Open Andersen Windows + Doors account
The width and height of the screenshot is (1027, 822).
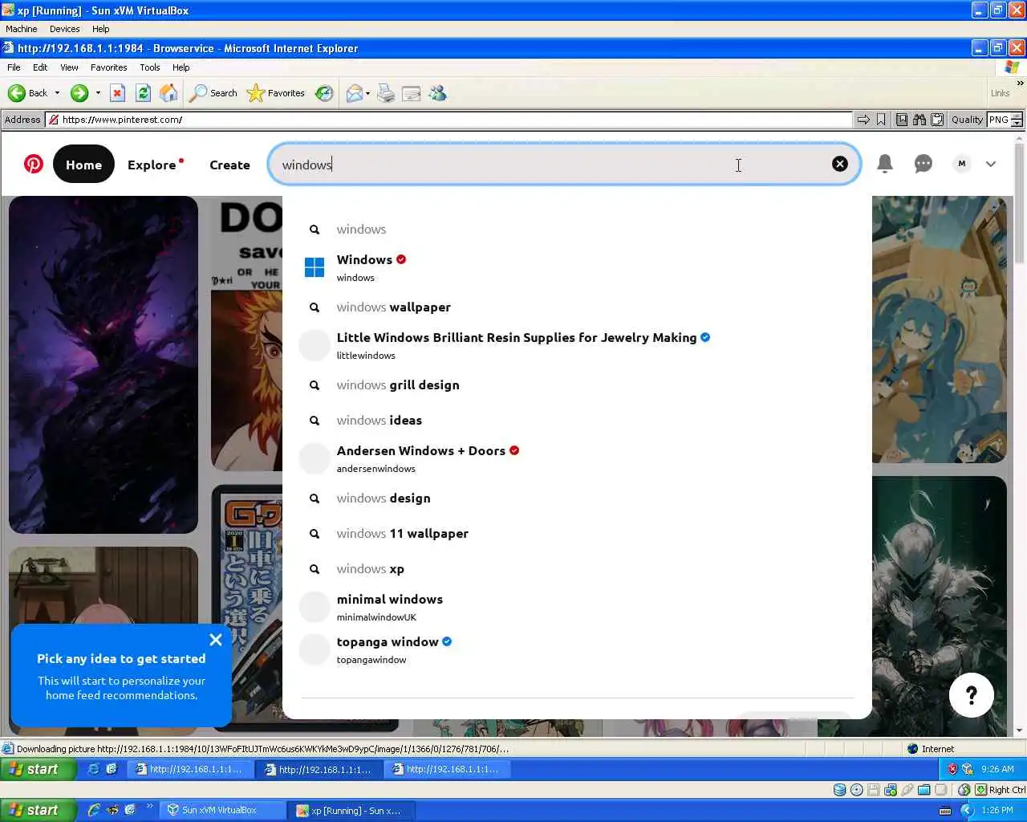577,458
